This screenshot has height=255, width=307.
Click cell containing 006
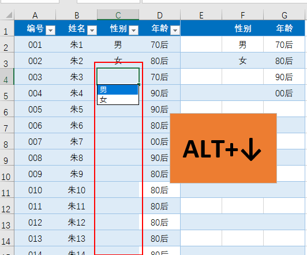(35, 125)
